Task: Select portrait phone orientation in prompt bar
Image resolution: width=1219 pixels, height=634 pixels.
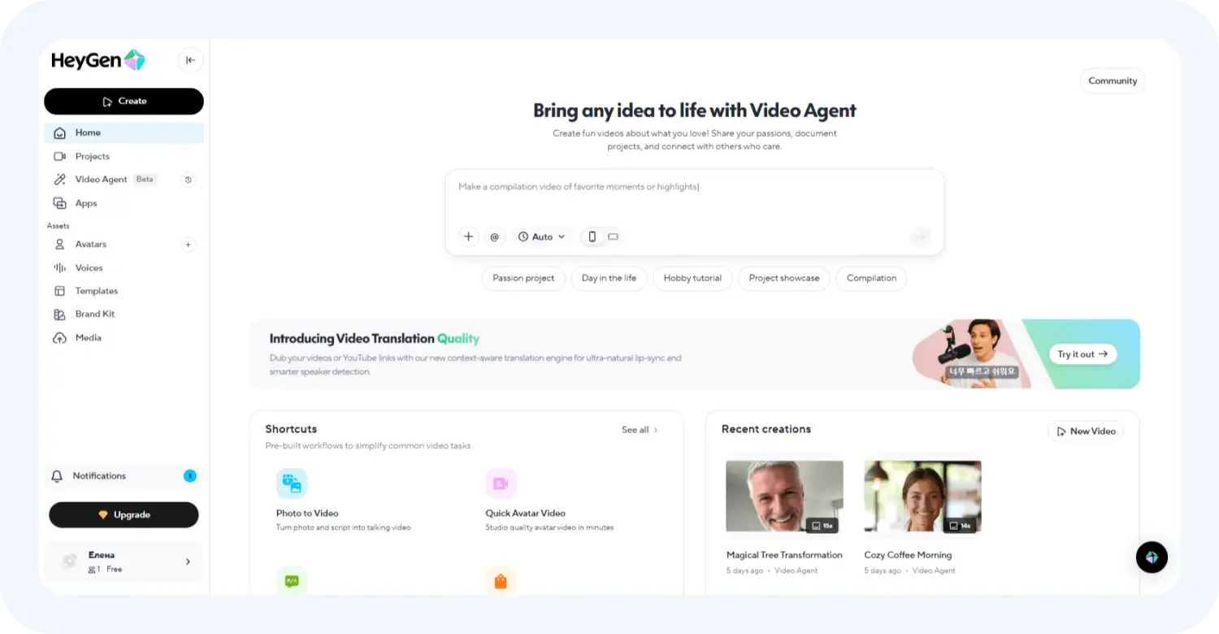Action: 592,237
